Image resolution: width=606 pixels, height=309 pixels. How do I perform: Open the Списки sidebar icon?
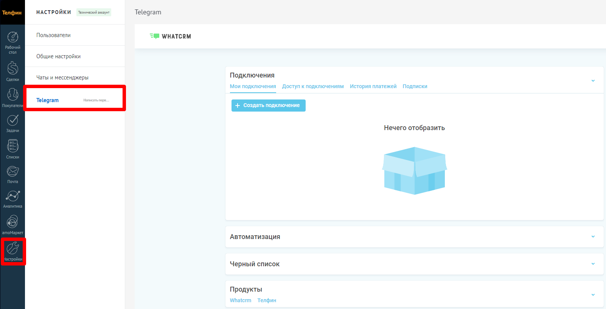pyautogui.click(x=12, y=146)
